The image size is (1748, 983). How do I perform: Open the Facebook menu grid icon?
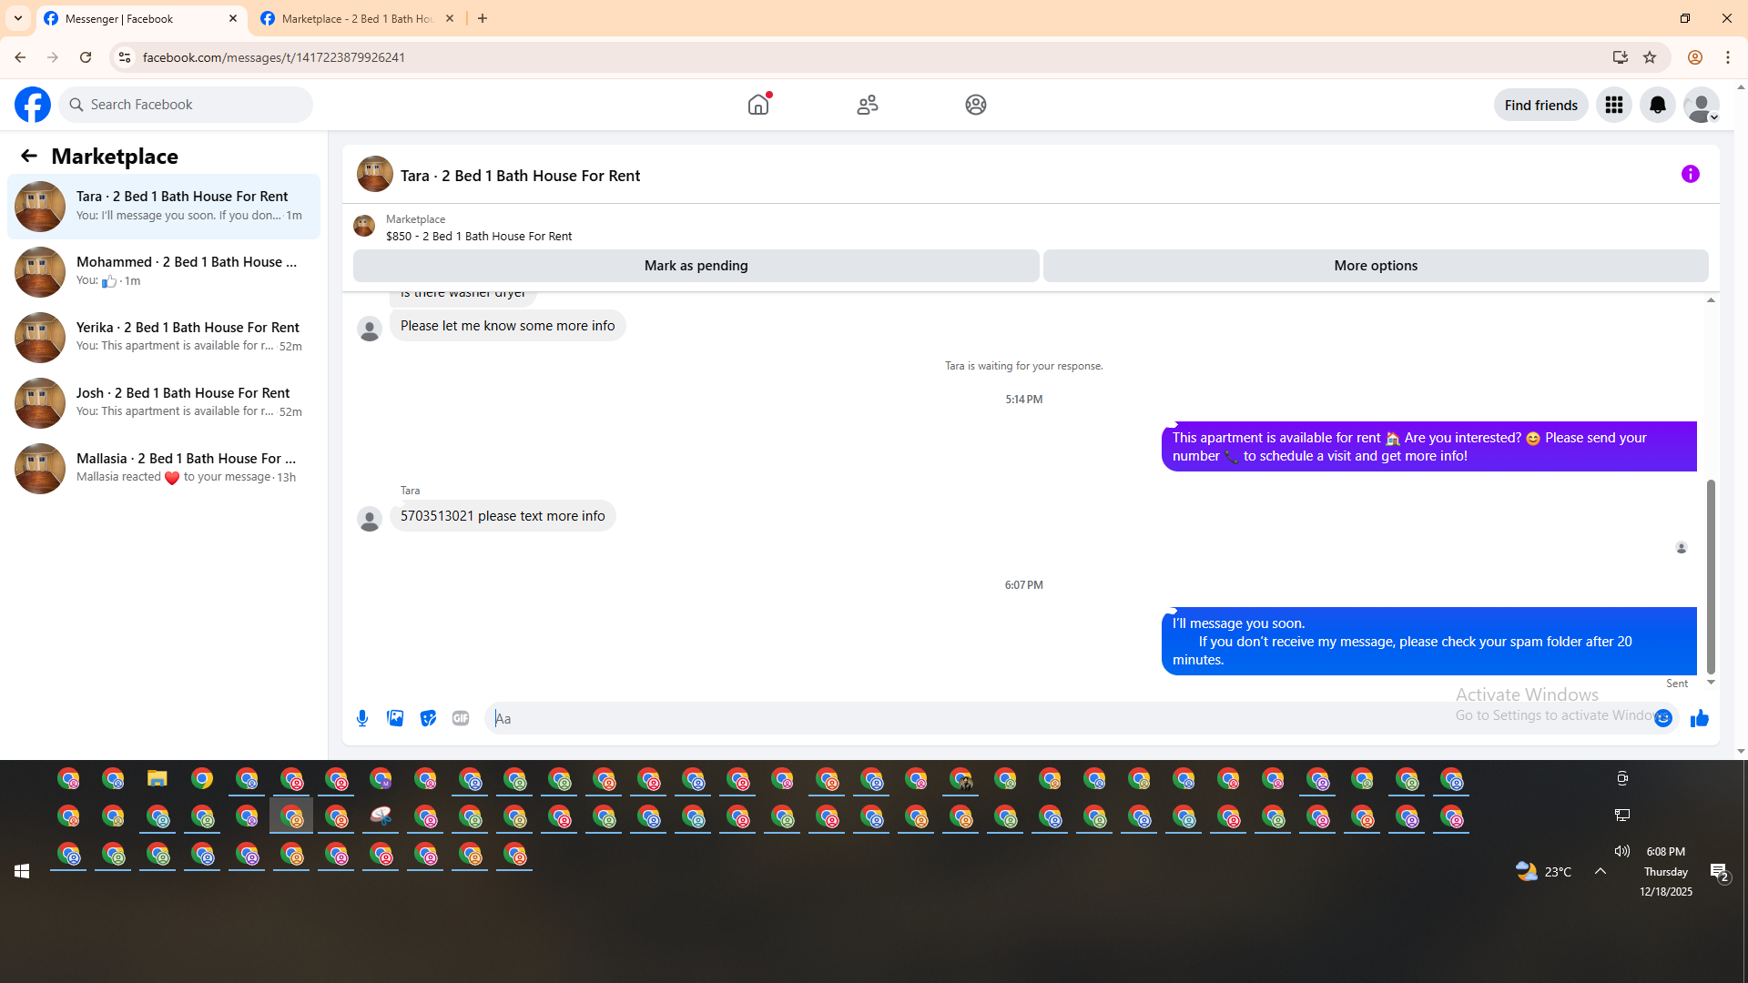[x=1614, y=105]
